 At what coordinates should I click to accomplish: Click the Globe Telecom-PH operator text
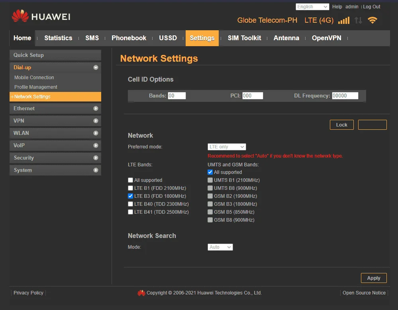click(x=267, y=20)
